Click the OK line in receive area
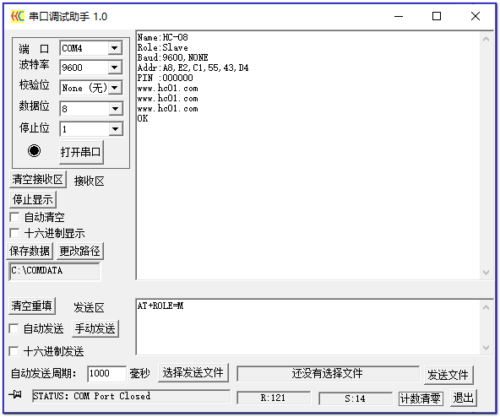The height and width of the screenshot is (417, 500). point(143,118)
